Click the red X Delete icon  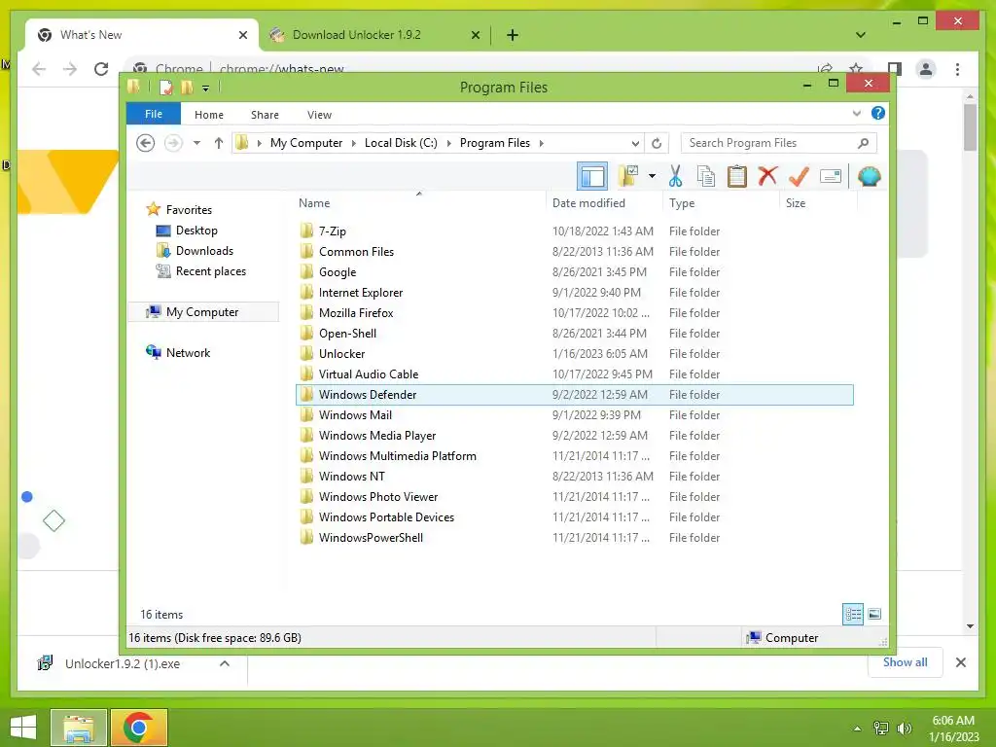(x=767, y=176)
